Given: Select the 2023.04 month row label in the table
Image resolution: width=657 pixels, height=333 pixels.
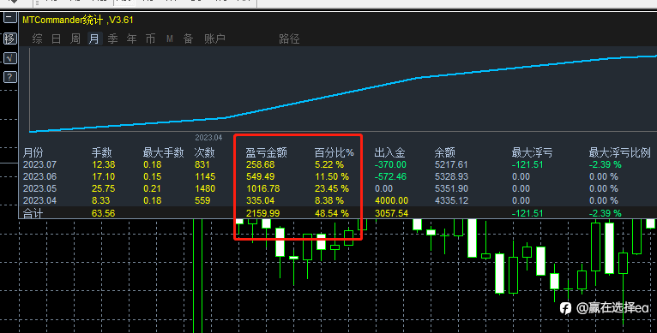Looking at the screenshot, I should click(x=39, y=201).
